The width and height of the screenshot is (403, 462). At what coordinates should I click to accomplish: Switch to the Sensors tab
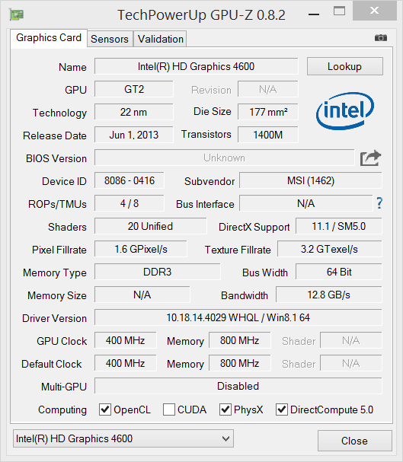[110, 39]
